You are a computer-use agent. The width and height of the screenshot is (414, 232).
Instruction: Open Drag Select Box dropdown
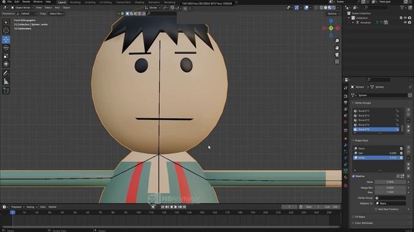(x=57, y=14)
